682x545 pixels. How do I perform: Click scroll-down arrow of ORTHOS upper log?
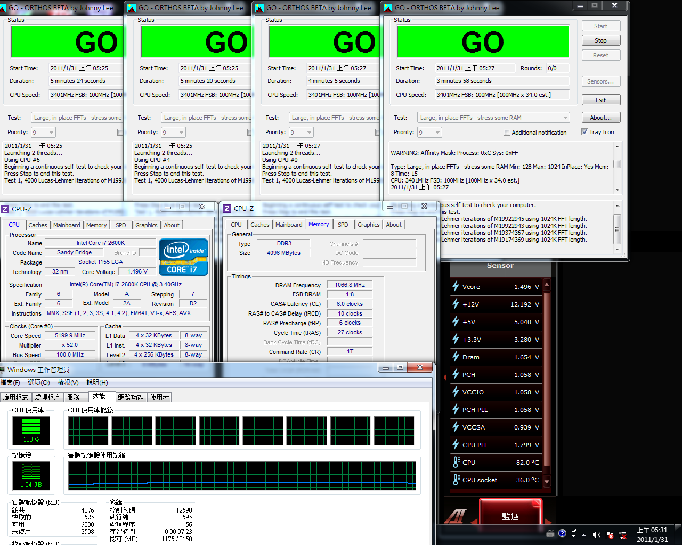[618, 190]
